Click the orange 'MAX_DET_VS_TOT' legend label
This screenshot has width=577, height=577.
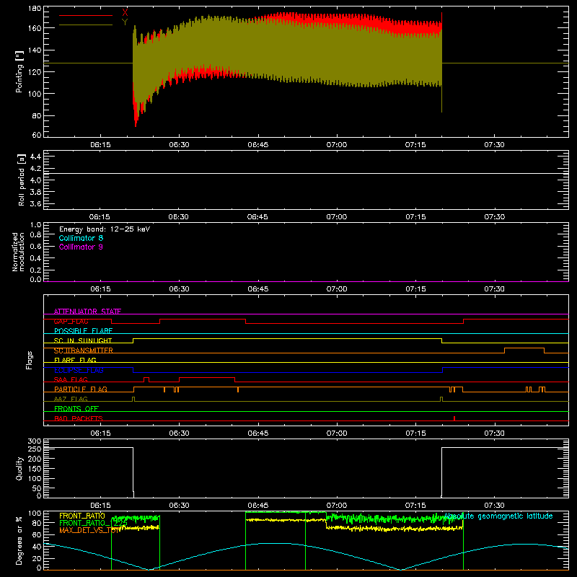pyautogui.click(x=89, y=530)
